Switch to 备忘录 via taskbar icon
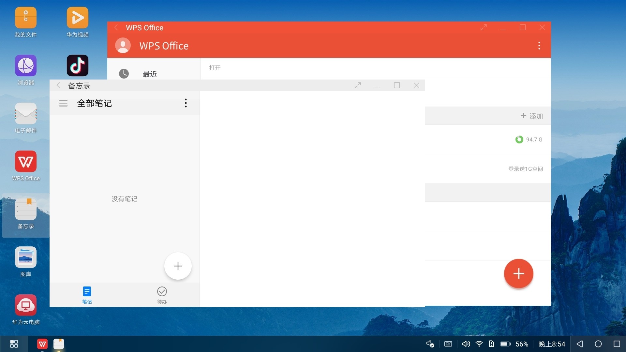 [59, 344]
